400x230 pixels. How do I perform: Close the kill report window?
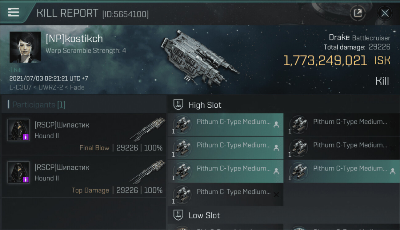tap(385, 13)
